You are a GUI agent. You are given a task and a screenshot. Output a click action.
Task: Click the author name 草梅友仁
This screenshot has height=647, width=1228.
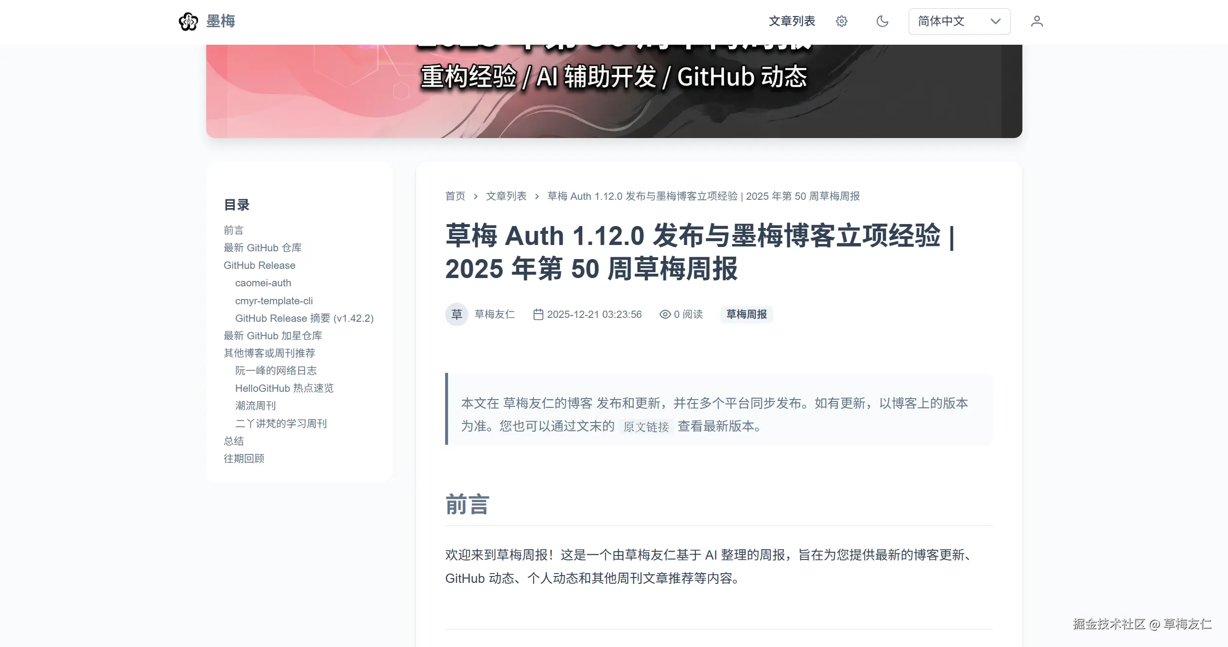[x=494, y=314]
